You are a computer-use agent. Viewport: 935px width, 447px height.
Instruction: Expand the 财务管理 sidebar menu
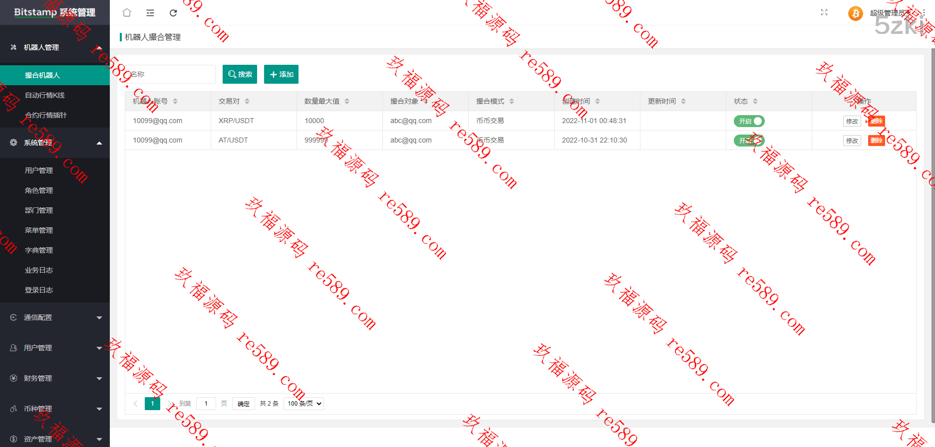pyautogui.click(x=55, y=378)
